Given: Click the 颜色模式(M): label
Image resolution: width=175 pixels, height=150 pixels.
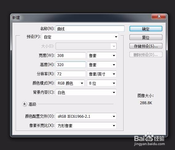Looking at the screenshot, I should [43, 83].
